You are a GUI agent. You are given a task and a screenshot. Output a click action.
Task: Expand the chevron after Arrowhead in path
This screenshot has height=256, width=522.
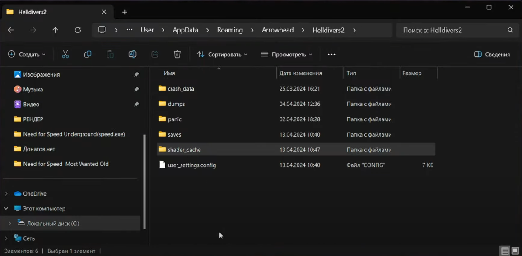pos(303,30)
